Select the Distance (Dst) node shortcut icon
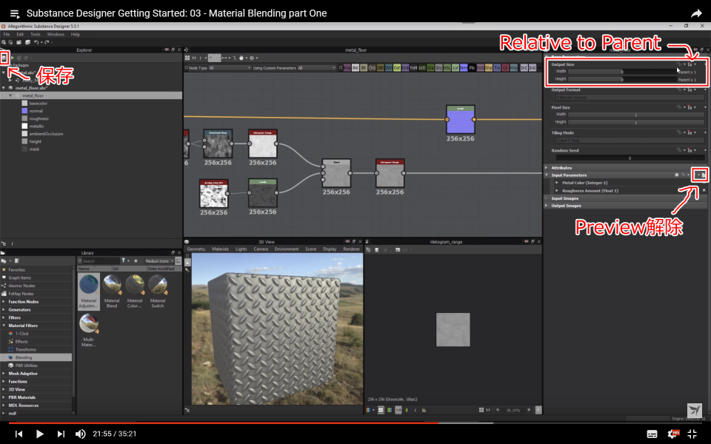 397,67
